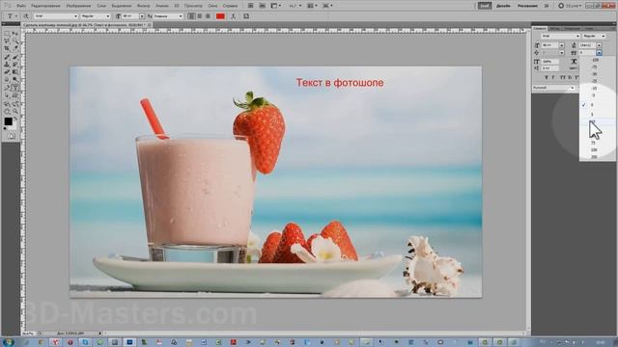Select the History Brush tool

15,64
